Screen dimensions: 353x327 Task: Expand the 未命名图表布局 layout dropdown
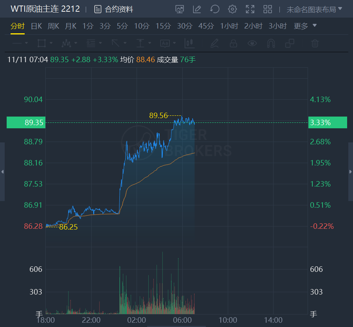click(x=314, y=9)
